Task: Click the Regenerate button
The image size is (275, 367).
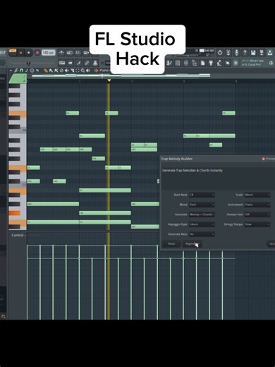Action: [192, 243]
